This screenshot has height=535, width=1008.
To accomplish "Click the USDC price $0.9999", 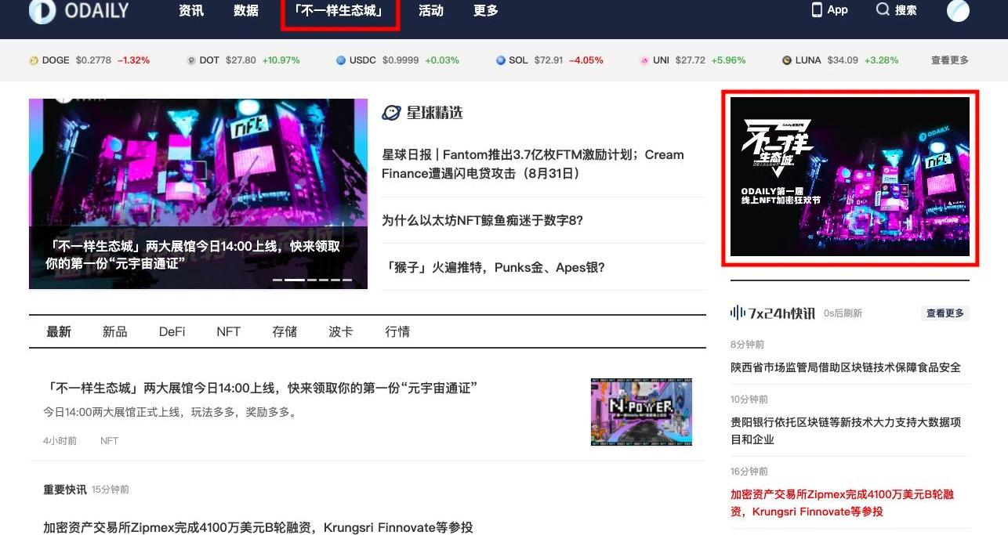I will 400,60.
